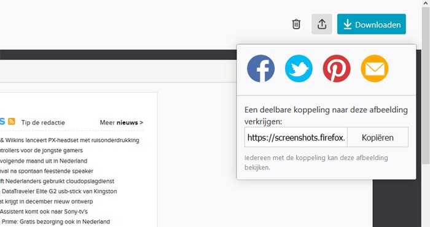Open the 'Tip de redactie' link
Image resolution: width=430 pixels, height=227 pixels.
click(x=43, y=123)
